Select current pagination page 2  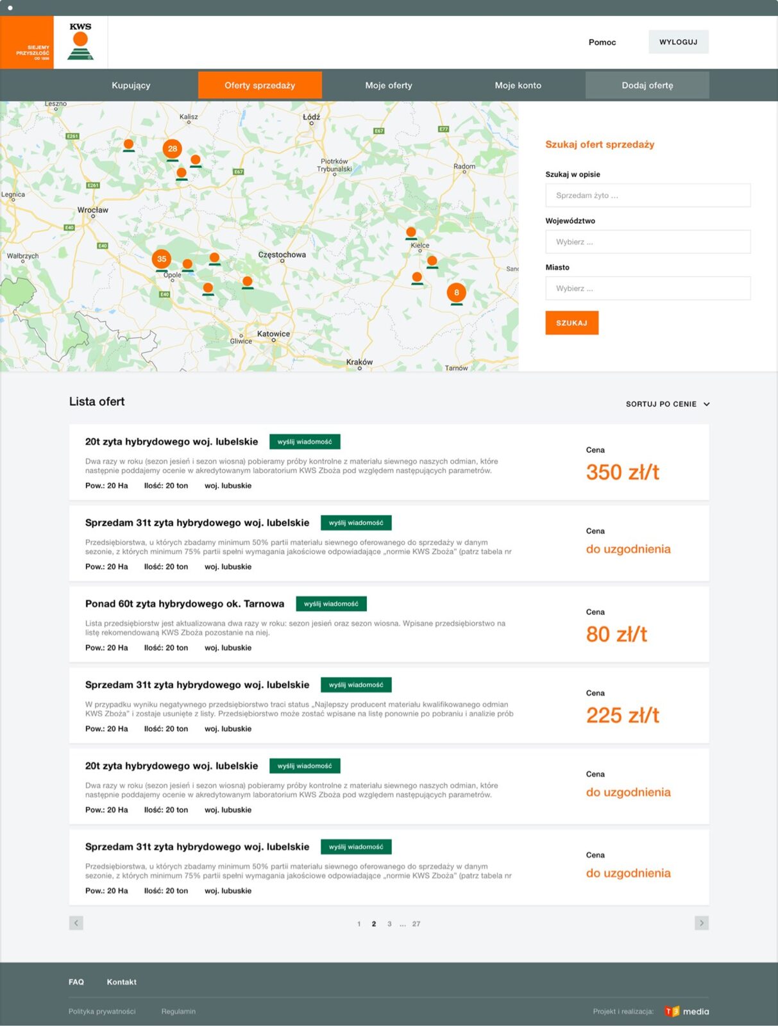tap(374, 924)
